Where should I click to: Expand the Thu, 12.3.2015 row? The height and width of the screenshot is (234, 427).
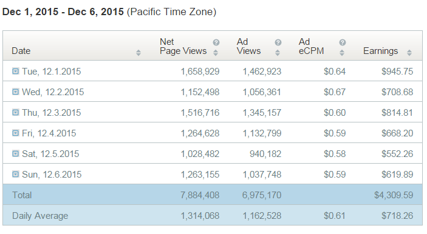pos(16,112)
